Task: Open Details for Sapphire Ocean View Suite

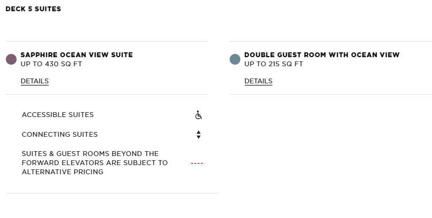Action: 35,81
